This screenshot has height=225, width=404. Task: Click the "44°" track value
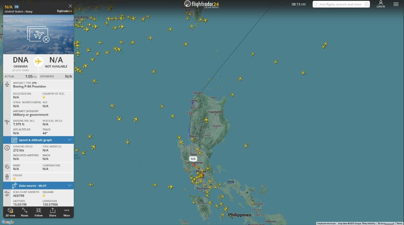45,133
